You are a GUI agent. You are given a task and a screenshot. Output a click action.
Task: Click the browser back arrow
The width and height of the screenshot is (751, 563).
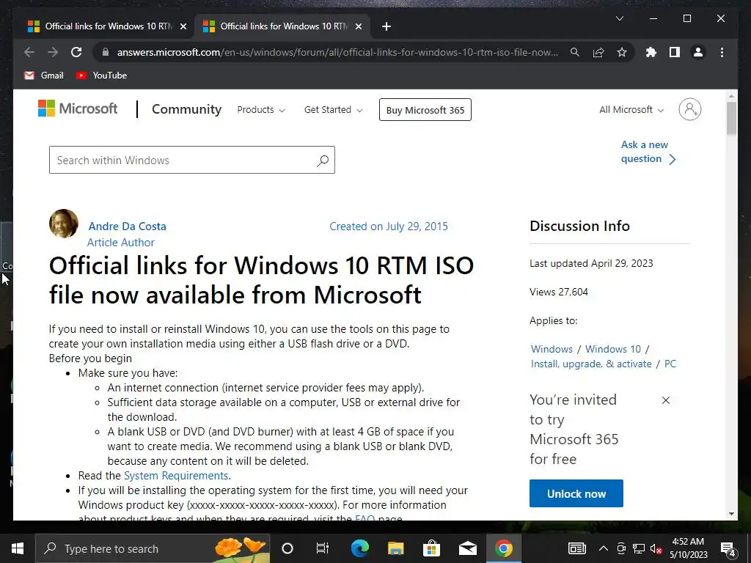tap(29, 52)
